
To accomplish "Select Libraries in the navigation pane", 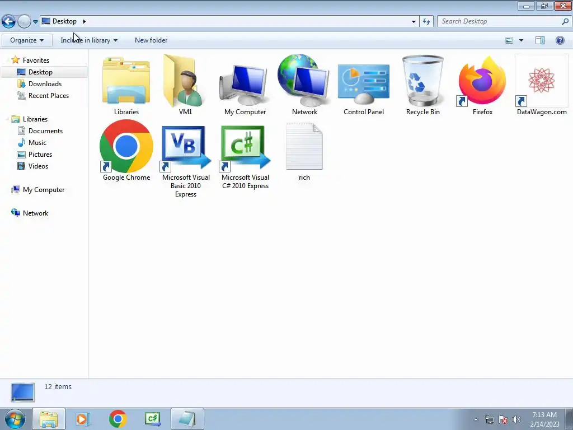I will tap(35, 119).
